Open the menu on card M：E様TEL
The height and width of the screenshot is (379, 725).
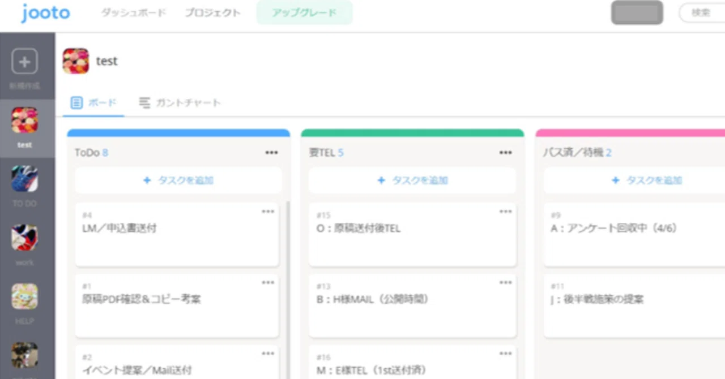[x=505, y=354]
